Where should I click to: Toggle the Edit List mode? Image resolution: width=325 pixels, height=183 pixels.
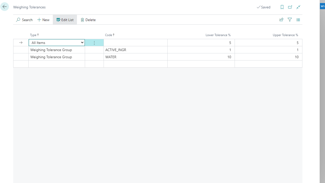(65, 20)
